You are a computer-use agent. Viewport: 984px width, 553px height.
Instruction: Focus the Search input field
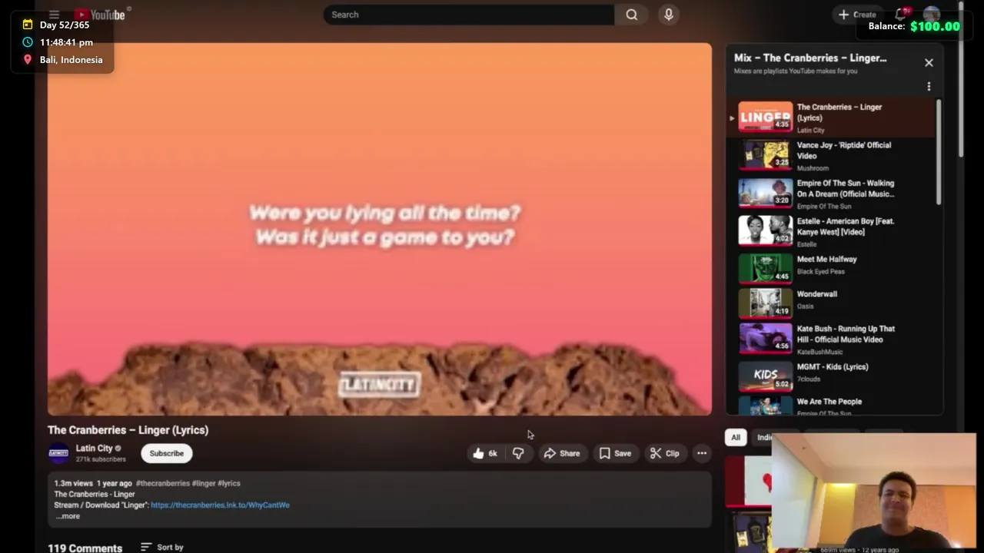pos(469,15)
